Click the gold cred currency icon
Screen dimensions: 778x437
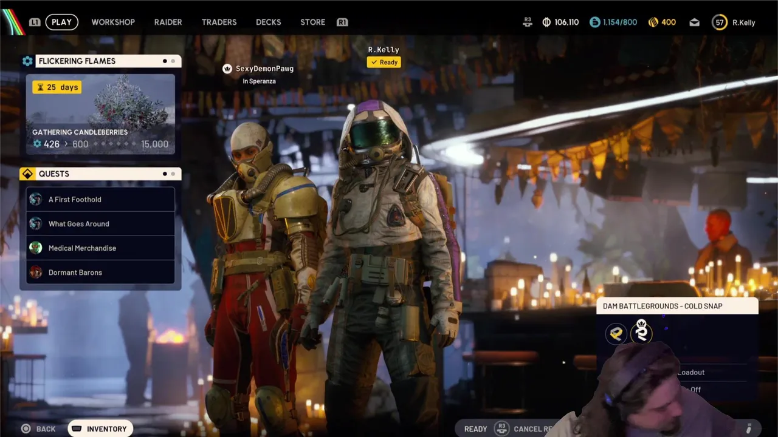[x=653, y=22]
